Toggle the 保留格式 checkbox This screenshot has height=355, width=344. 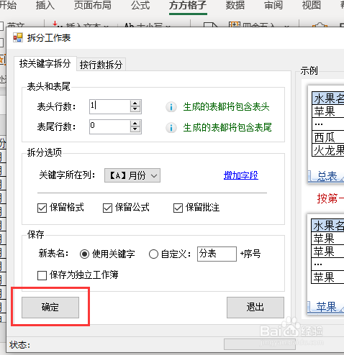(42, 208)
